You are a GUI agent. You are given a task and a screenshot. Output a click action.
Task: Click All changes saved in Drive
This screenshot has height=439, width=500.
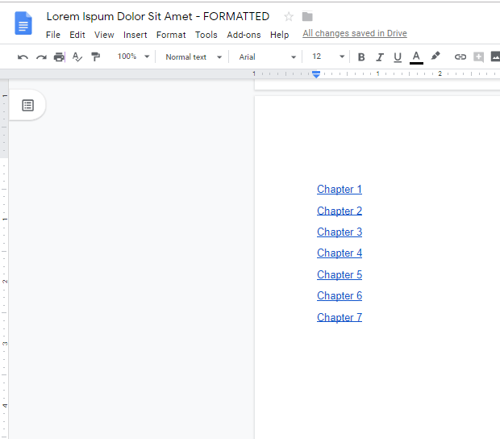[x=355, y=34]
